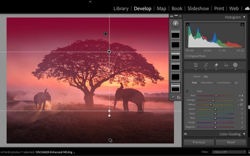The image size is (250, 156).
Task: Click the Reset button
Action: [x=231, y=142]
